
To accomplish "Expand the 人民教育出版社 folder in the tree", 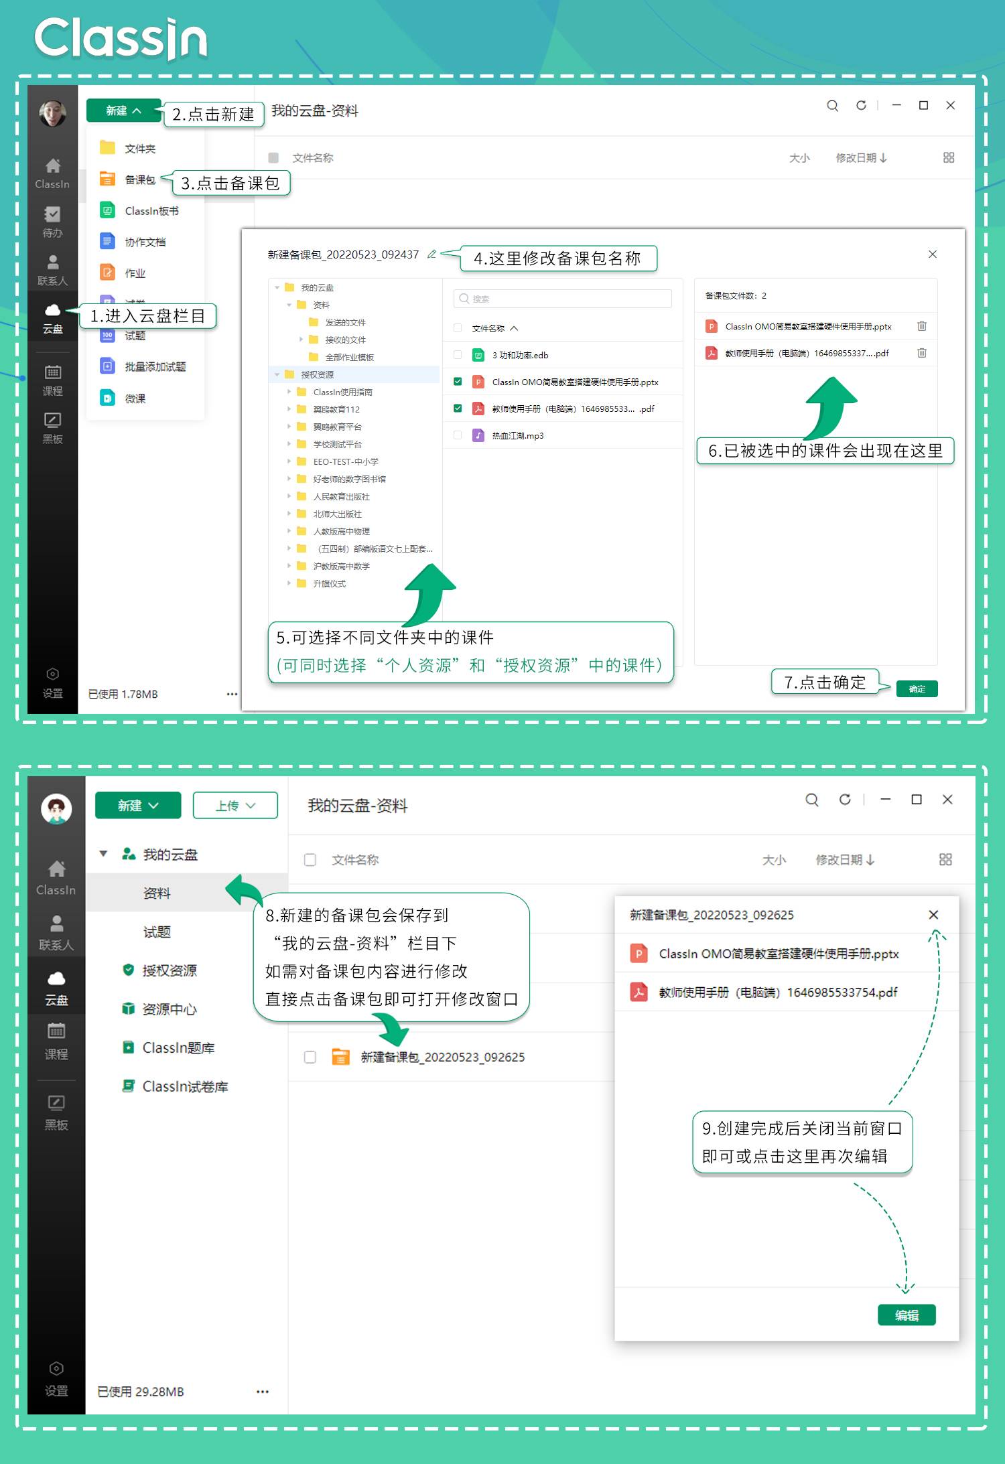I will pyautogui.click(x=289, y=496).
